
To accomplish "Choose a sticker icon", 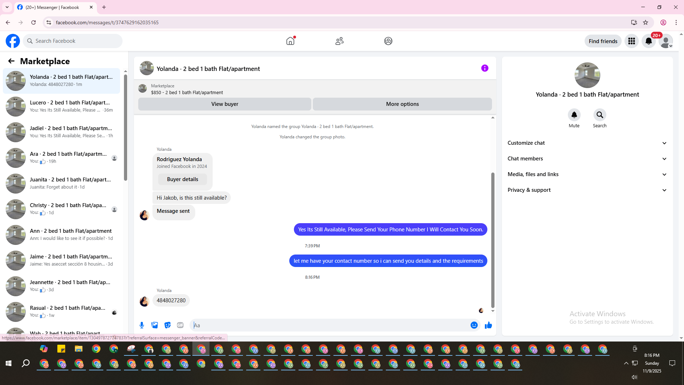I will (167, 325).
